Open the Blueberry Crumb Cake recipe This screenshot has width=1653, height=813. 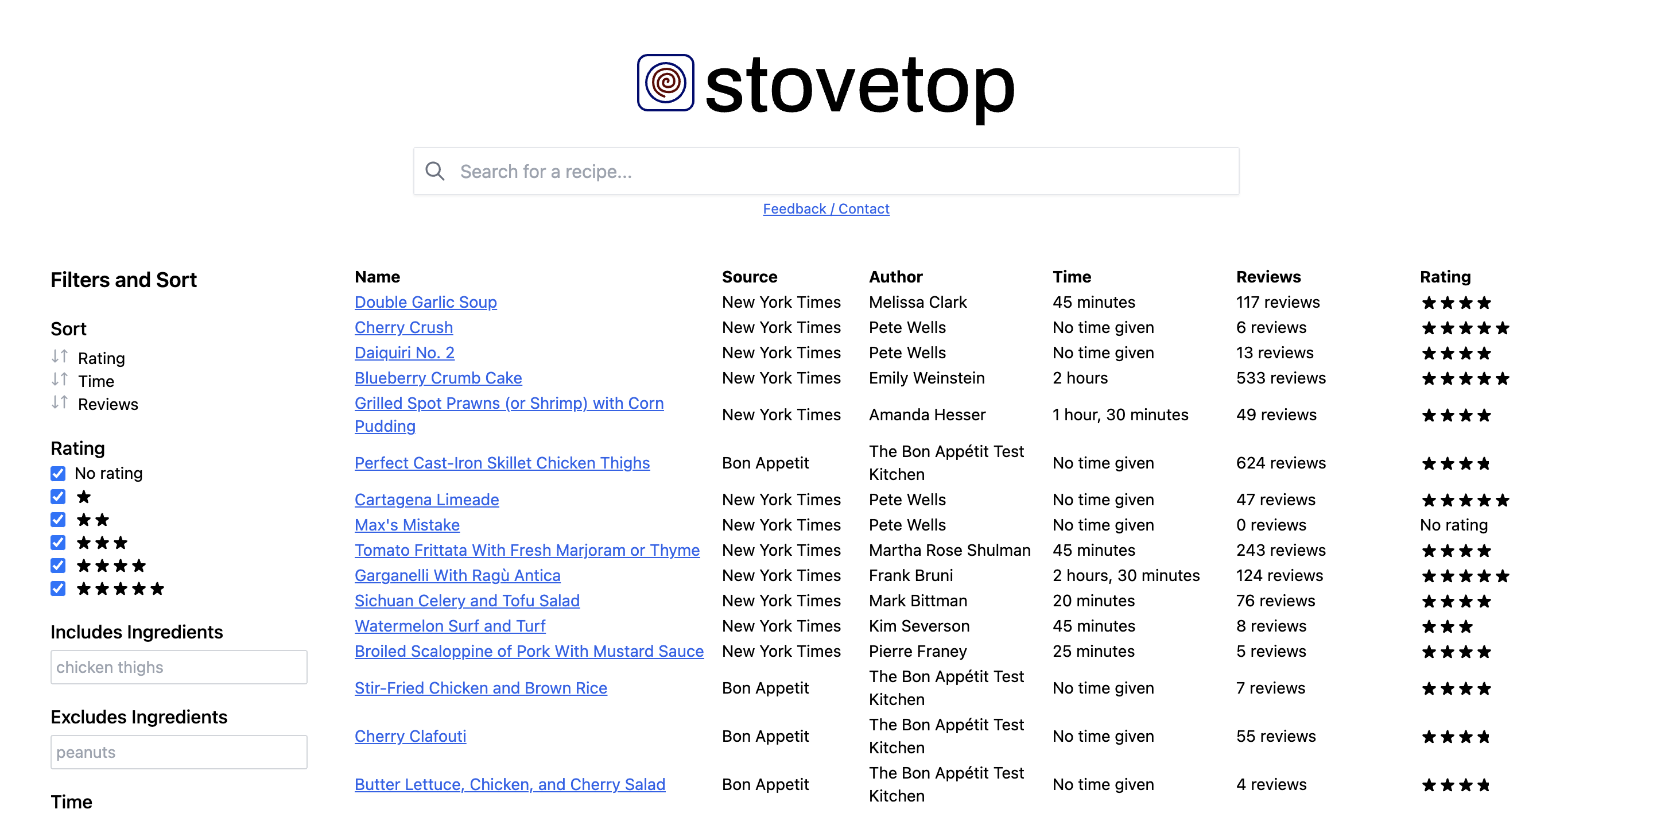pos(437,378)
